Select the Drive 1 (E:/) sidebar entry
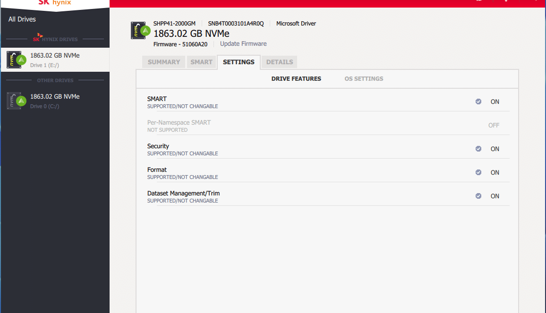The width and height of the screenshot is (546, 313). tap(55, 59)
